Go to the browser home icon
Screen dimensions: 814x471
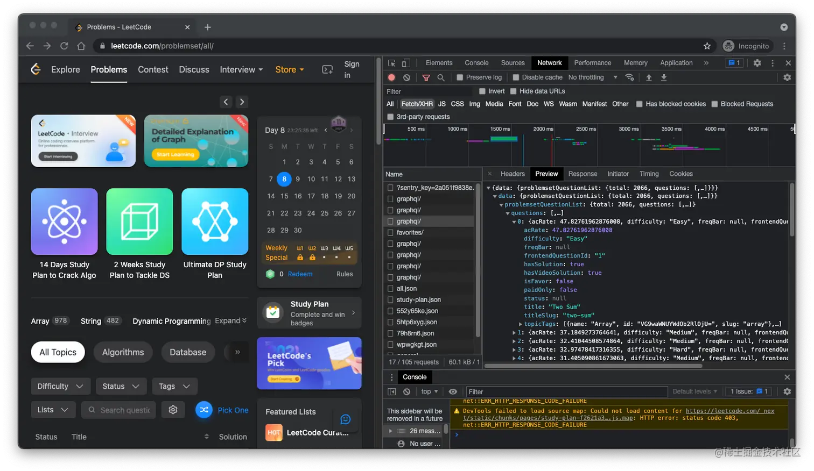point(81,46)
